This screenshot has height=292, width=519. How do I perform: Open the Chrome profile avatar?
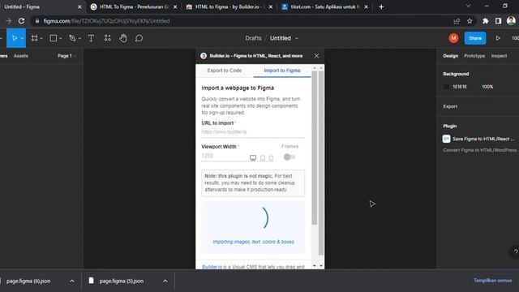click(511, 21)
